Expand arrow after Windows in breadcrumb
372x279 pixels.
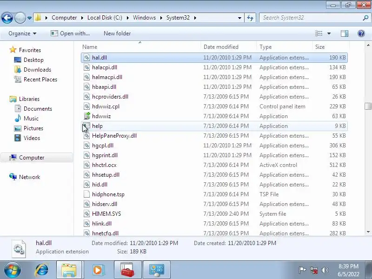pos(161,18)
